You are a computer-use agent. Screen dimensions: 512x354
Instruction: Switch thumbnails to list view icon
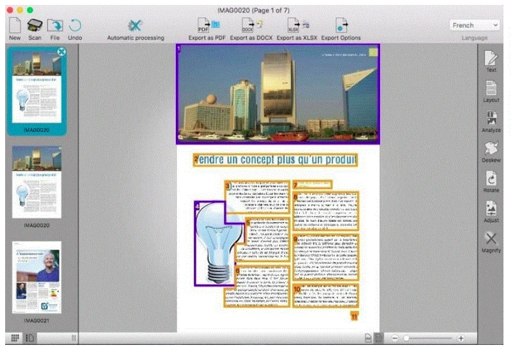pyautogui.click(x=29, y=338)
